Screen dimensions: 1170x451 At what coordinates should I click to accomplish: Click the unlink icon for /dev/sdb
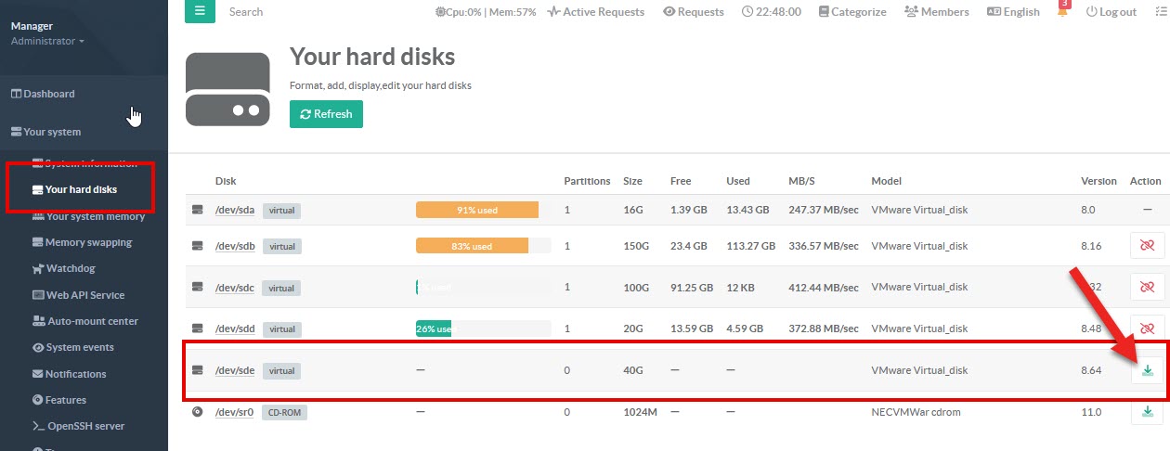[x=1147, y=246]
